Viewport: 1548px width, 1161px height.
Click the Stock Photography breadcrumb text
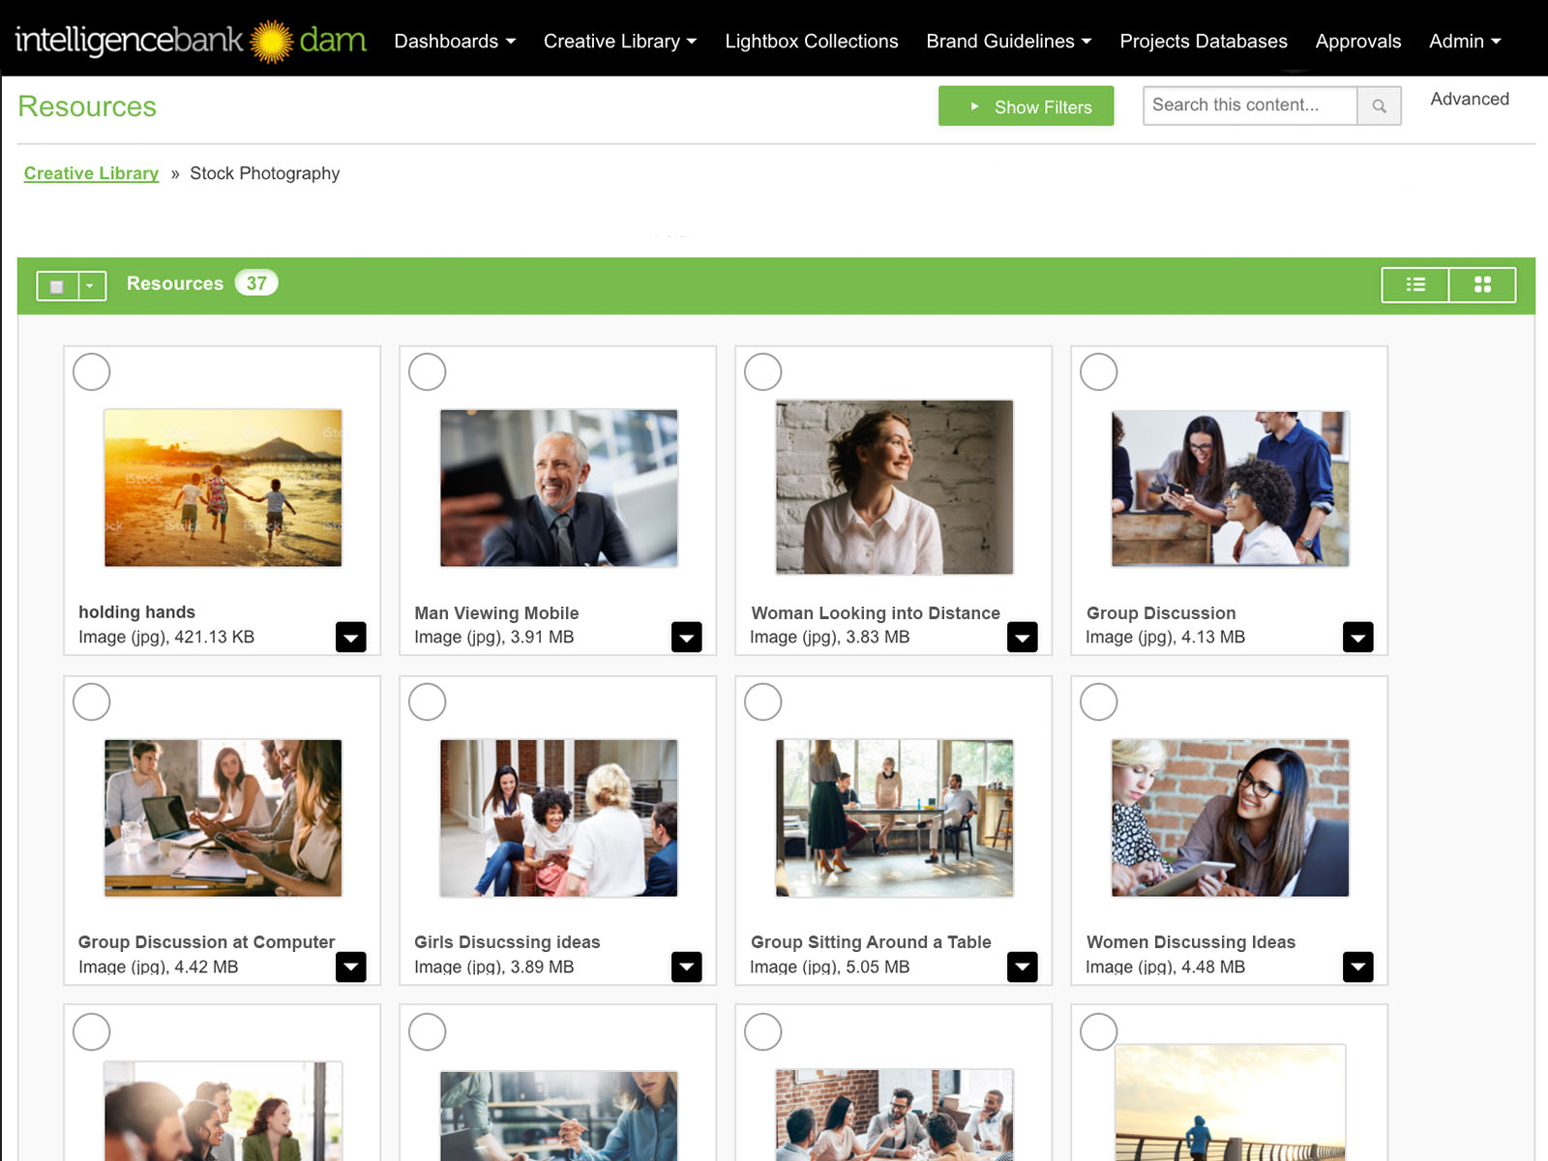[265, 173]
